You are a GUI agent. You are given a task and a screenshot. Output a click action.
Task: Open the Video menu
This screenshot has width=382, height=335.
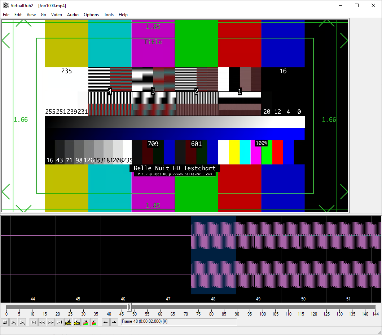[x=57, y=15]
